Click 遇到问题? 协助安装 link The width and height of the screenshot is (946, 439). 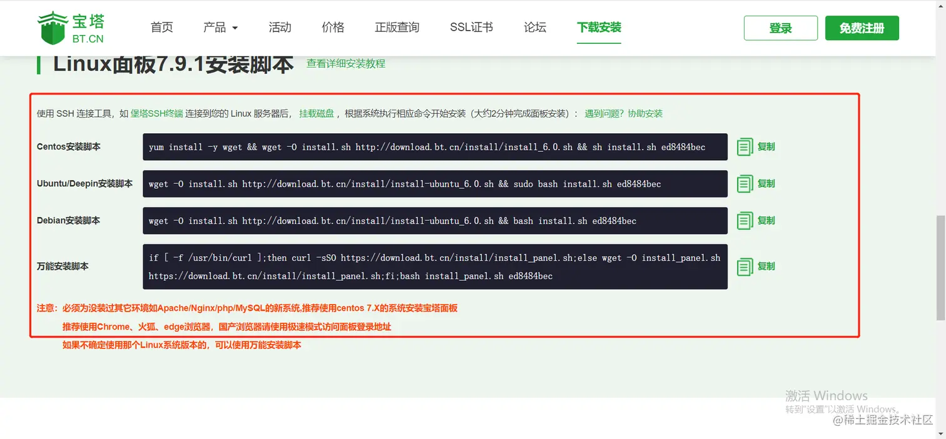click(x=624, y=114)
